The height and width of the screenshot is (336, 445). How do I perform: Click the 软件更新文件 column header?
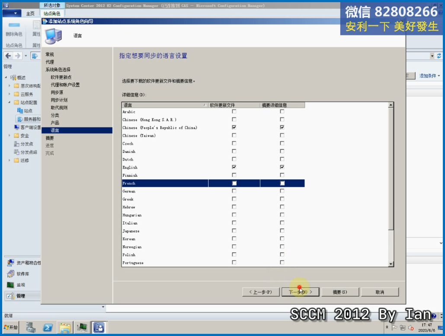pyautogui.click(x=234, y=105)
